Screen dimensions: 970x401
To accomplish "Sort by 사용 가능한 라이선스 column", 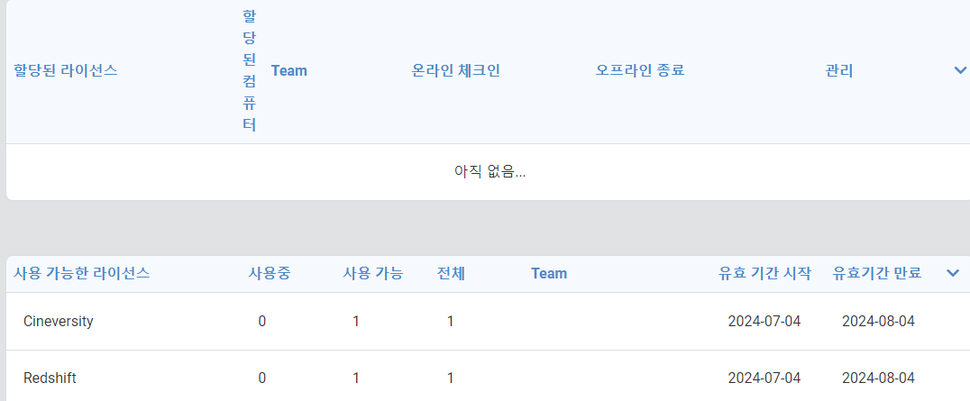I will (82, 273).
